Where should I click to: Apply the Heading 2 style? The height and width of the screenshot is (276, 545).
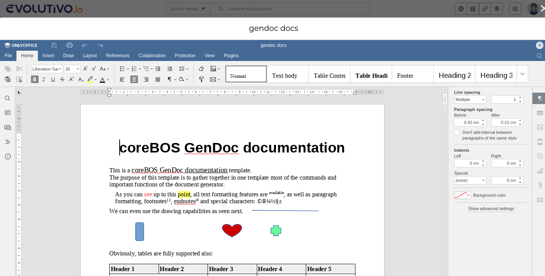tap(454, 74)
